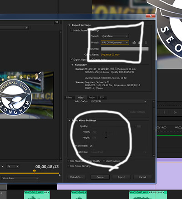Click the Sequence 01.mov output name link
182x199 pixels.
[110, 54]
